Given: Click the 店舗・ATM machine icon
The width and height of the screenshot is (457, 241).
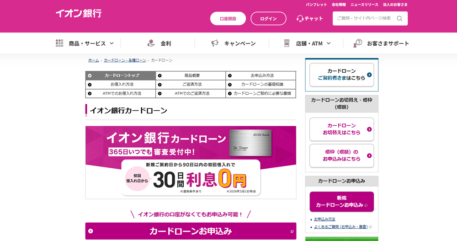Looking at the screenshot, I should point(287,43).
